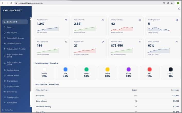Viewport: 182px width, 113px height.
Task: Click the Green zone color swatch
Action: pos(86,69)
